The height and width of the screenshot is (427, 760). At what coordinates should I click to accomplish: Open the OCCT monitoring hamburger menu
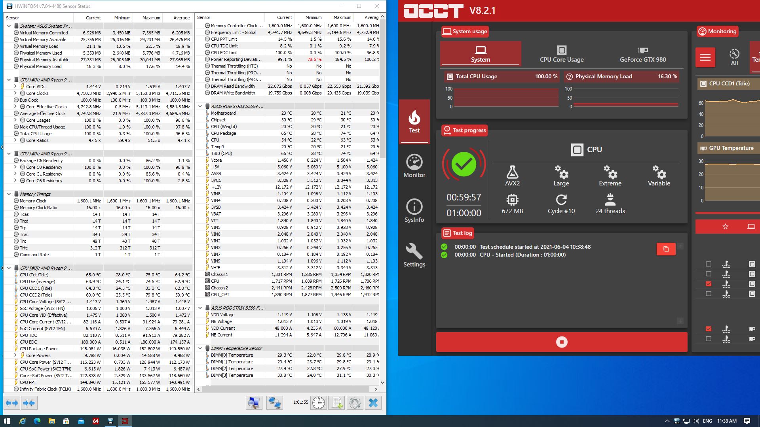click(705, 58)
